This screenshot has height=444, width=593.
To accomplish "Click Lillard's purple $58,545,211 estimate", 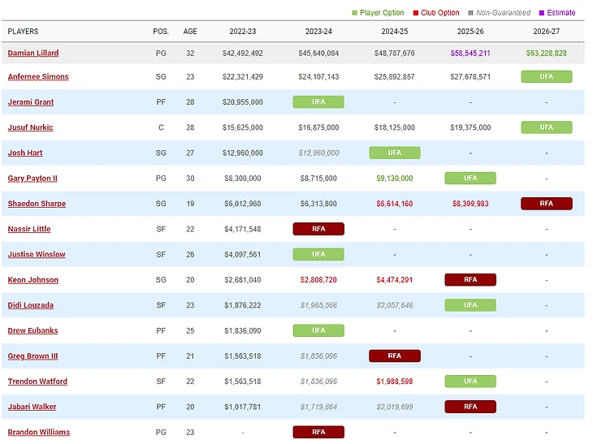I will coord(470,54).
